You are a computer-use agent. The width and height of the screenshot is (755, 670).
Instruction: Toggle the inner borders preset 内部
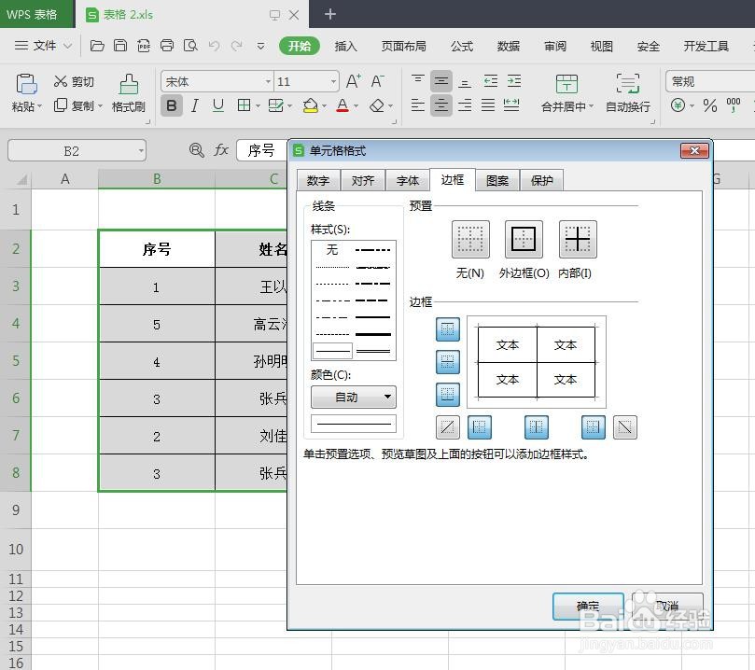577,238
